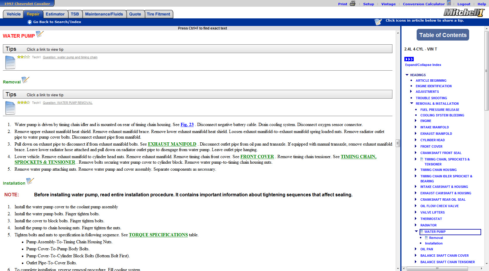Screen dimensions: 489x271
Task: Open the TORQUE SPECIFICATIONS link
Action: tap(158, 235)
